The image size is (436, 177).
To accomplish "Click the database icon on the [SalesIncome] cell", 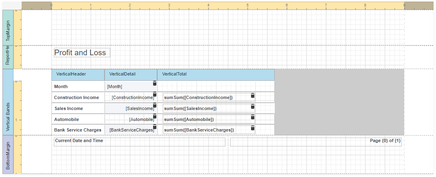I will point(155,106).
